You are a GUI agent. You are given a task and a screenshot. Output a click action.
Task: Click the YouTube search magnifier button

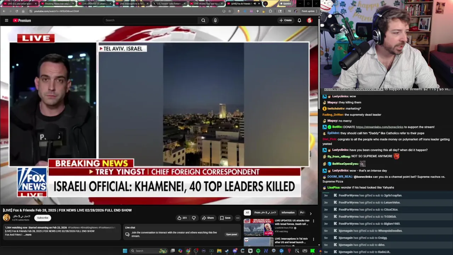tap(203, 20)
